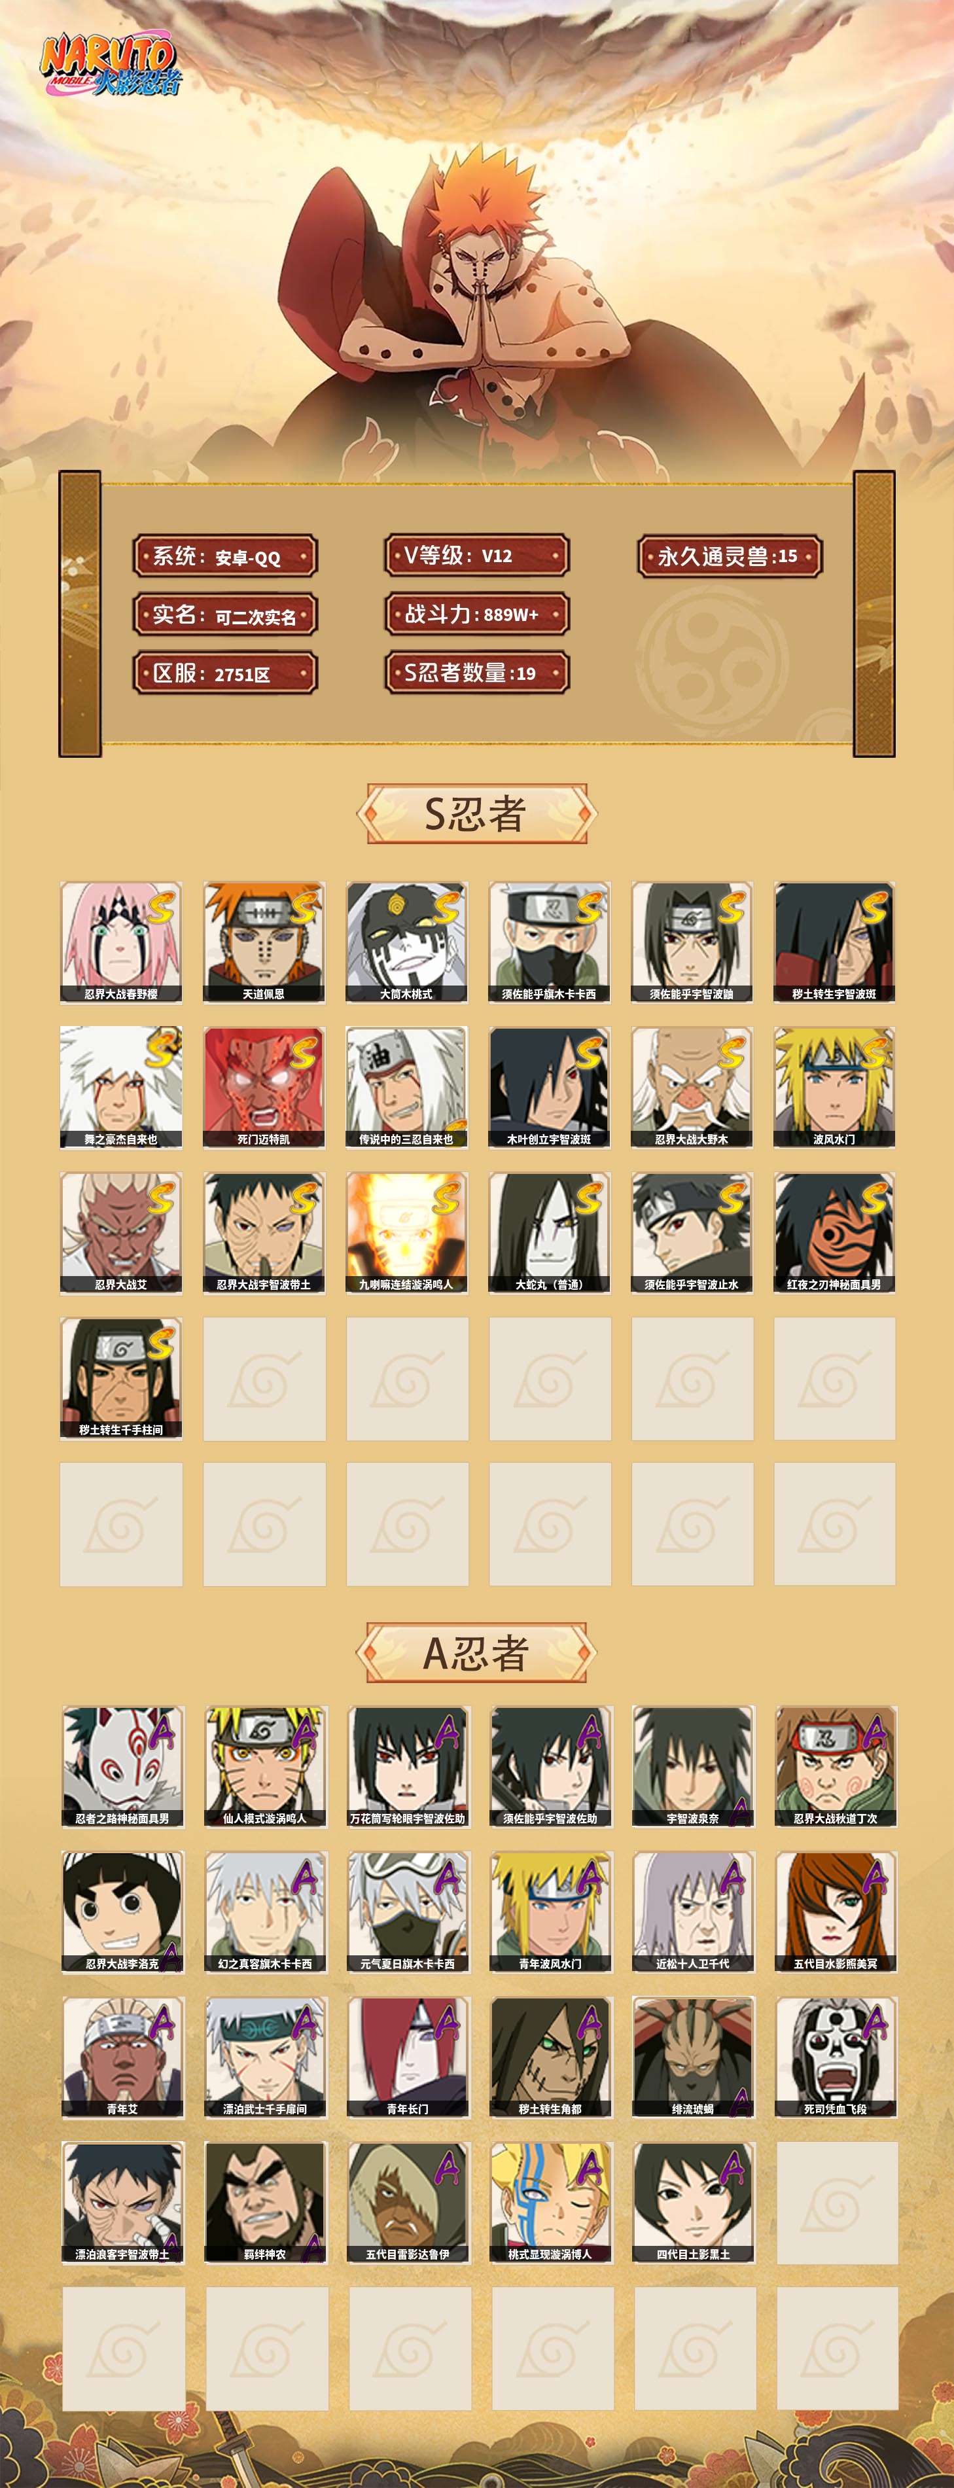Click the A忍者 section header
Viewport: 954px width, 2488px height.
476,1652
